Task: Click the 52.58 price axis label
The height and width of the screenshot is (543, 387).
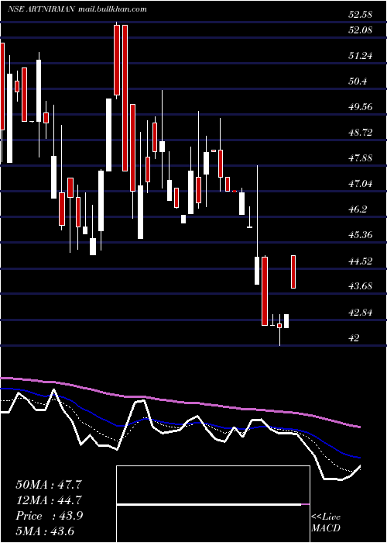Action: [361, 15]
